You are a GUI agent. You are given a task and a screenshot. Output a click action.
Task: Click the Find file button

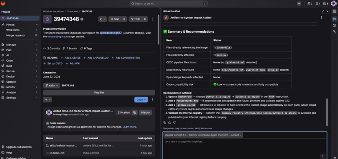click(x=99, y=93)
